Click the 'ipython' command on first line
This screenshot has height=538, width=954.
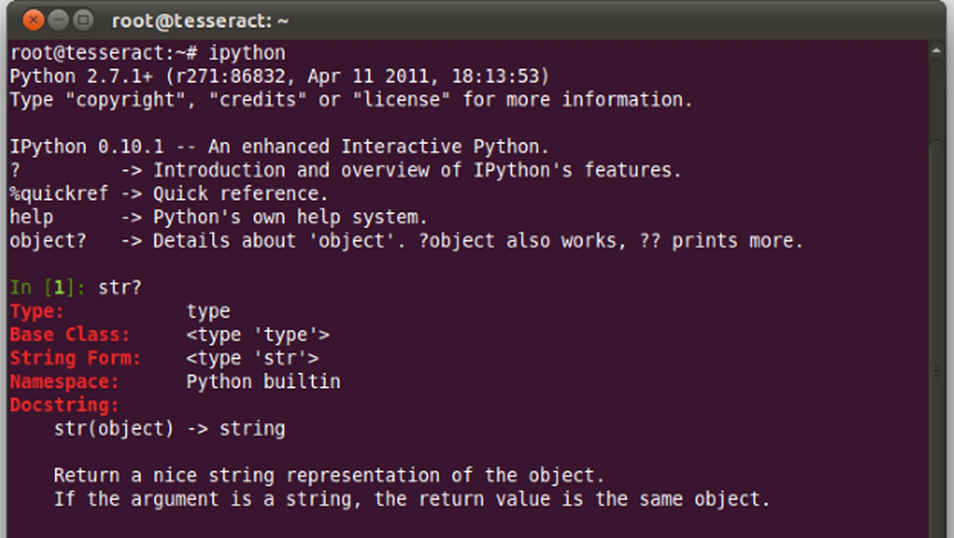247,53
